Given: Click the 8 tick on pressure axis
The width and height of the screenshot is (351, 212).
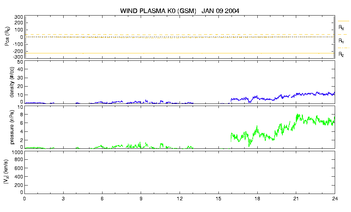Looking at the screenshot, I should (22, 114).
